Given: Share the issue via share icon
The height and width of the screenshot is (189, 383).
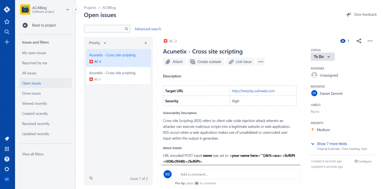Looking at the screenshot, I should [x=359, y=41].
